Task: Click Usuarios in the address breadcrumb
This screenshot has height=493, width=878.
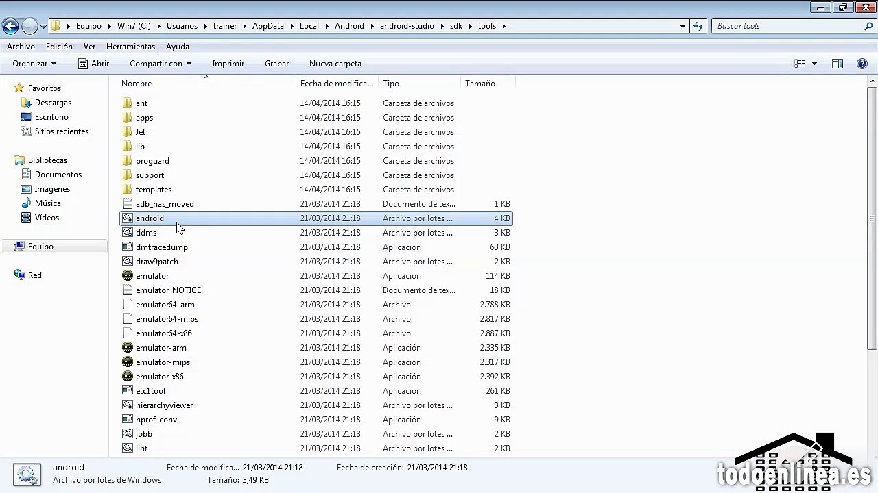Action: coord(182,26)
